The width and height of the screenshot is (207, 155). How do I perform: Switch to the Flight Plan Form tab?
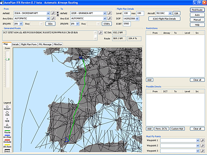[x=29, y=44]
